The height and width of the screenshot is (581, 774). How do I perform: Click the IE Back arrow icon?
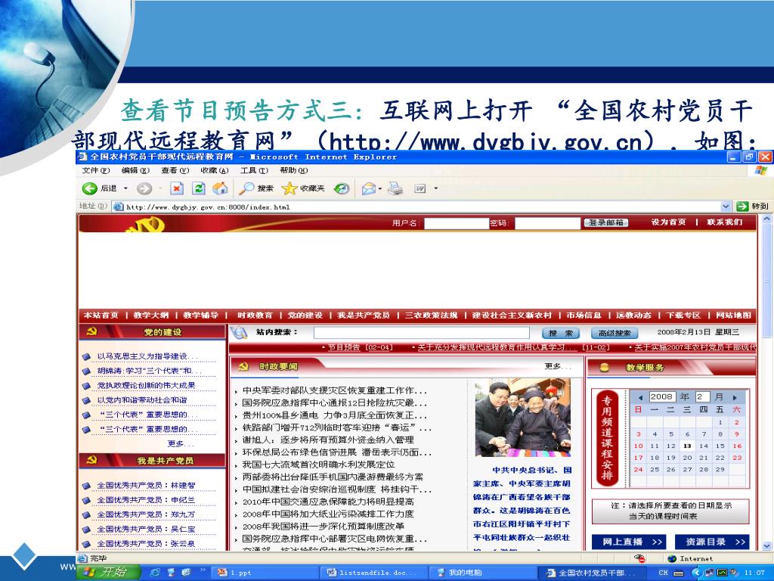click(x=89, y=188)
